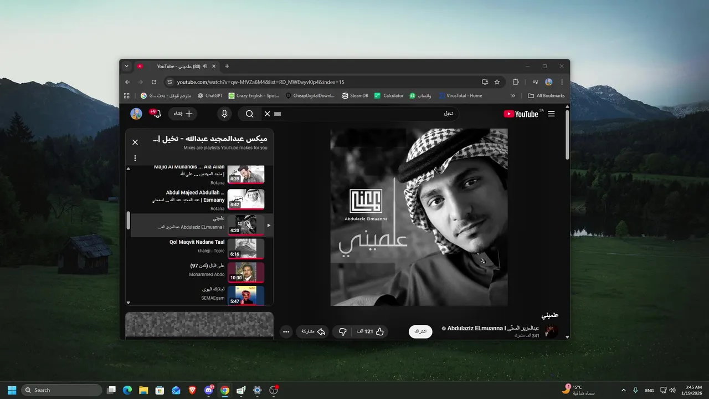Click the share arrow button
The height and width of the screenshot is (399, 709).
pyautogui.click(x=313, y=331)
